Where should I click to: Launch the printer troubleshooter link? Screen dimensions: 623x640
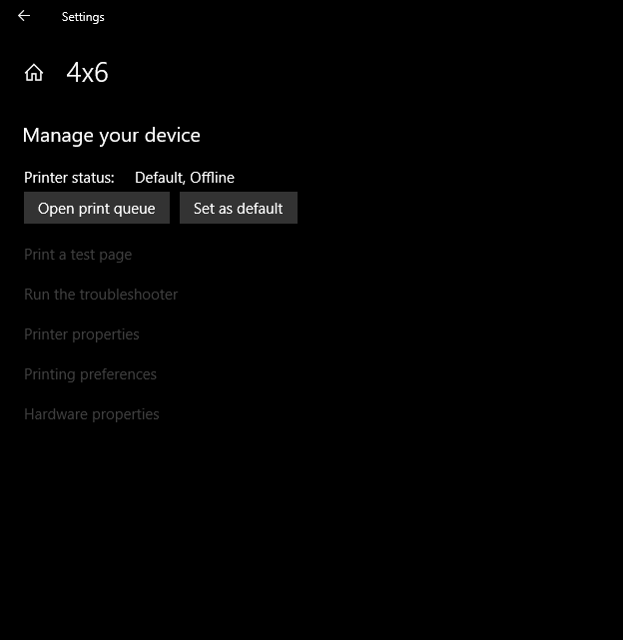pyautogui.click(x=101, y=295)
